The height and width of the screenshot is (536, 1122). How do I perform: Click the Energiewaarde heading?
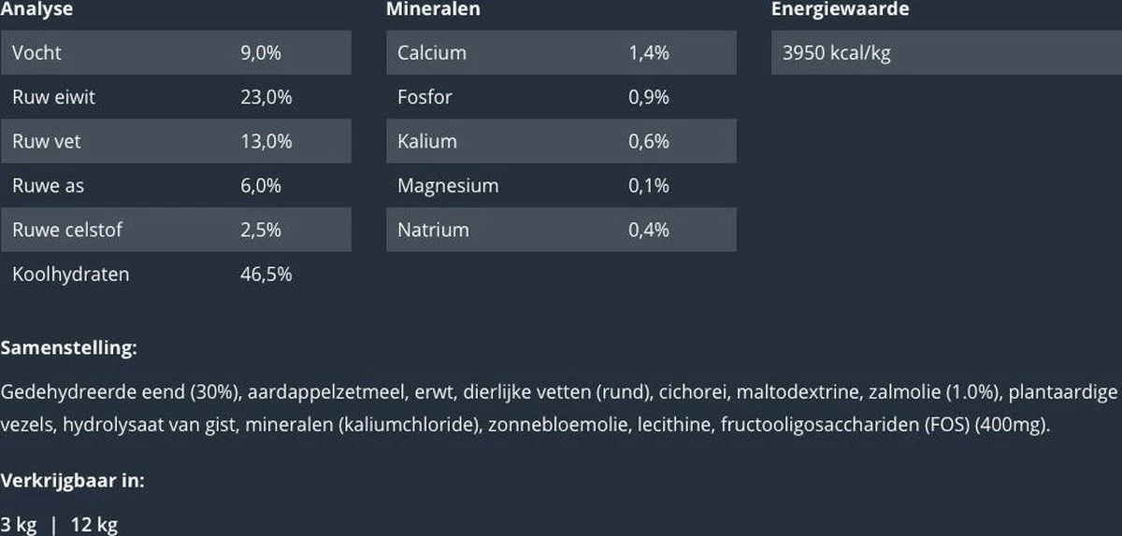840,9
